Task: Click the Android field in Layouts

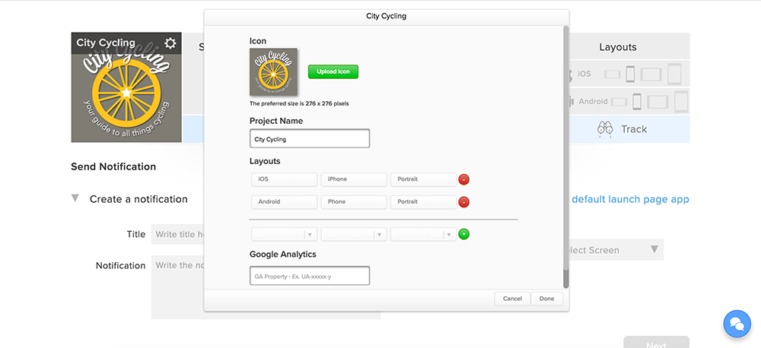Action: click(285, 201)
